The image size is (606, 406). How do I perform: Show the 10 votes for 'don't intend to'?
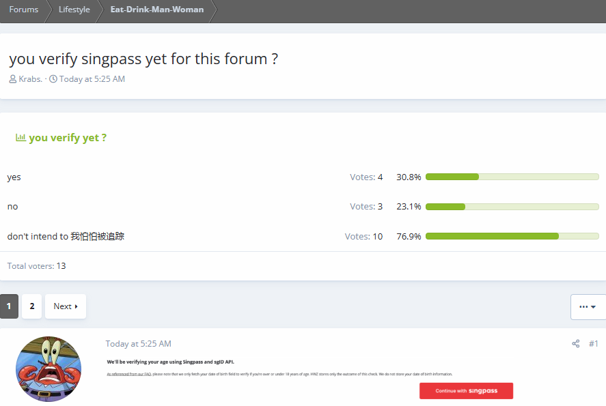point(363,237)
